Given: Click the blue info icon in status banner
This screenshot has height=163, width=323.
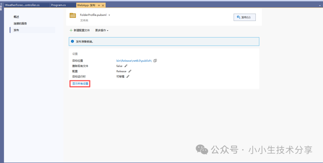Looking at the screenshot, I should tap(72, 41).
